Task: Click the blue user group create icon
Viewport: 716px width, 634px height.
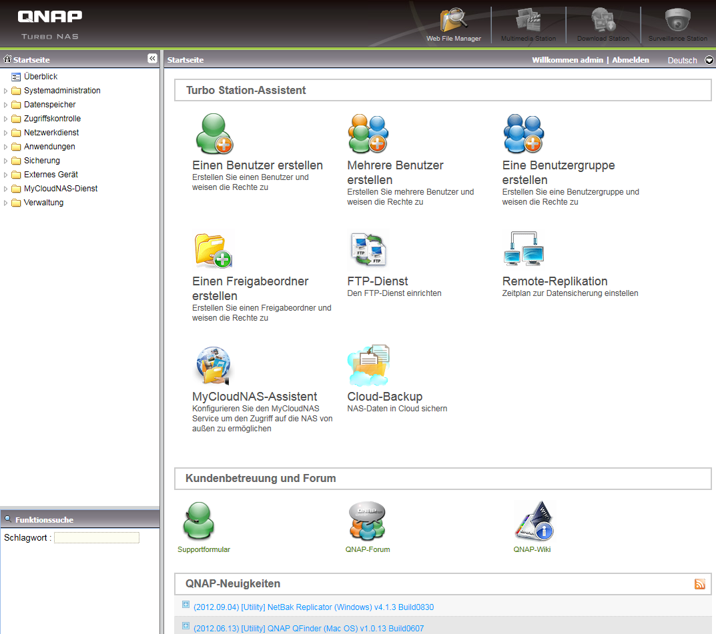Action: (523, 133)
